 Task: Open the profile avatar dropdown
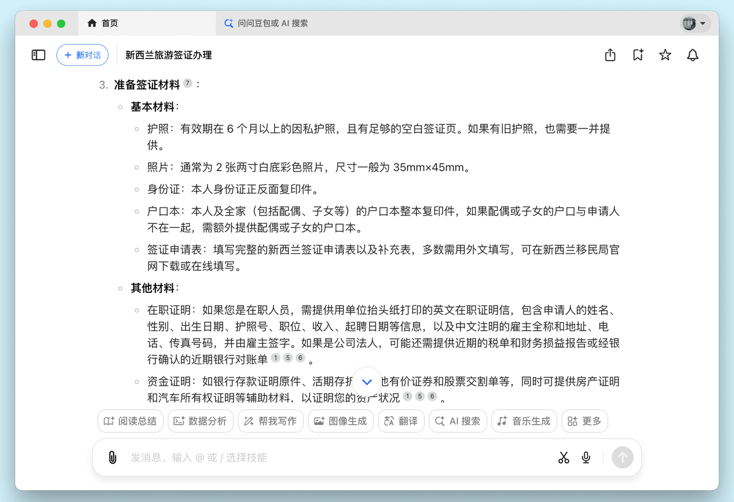[695, 23]
